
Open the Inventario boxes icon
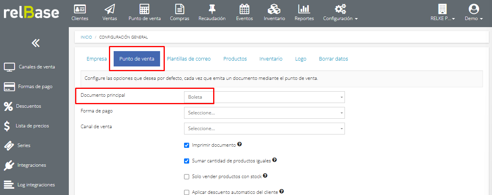tap(274, 9)
